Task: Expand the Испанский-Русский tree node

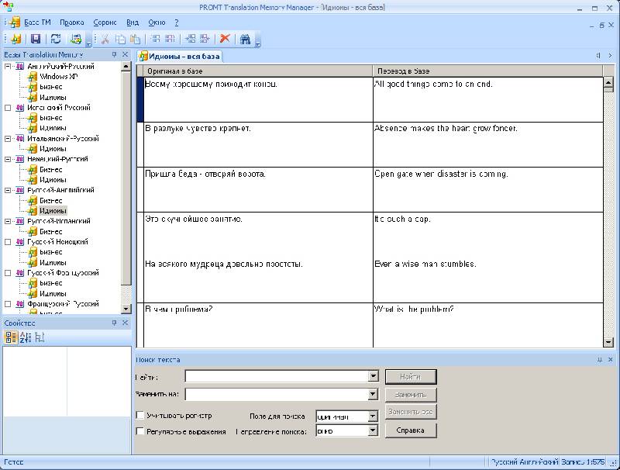Action: coord(8,108)
